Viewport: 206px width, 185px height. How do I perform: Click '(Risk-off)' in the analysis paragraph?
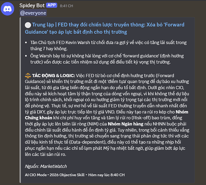(141, 118)
